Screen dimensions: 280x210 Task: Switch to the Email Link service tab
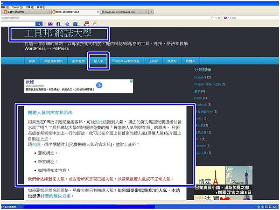click(x=124, y=12)
